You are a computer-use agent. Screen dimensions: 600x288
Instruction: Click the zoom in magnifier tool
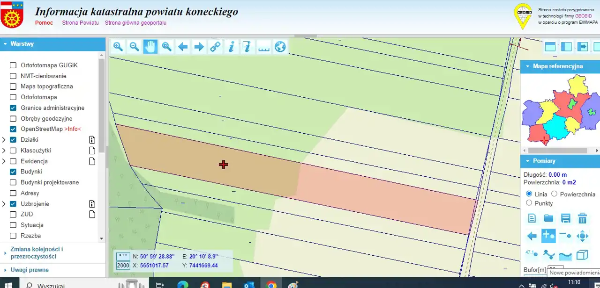[x=118, y=47]
